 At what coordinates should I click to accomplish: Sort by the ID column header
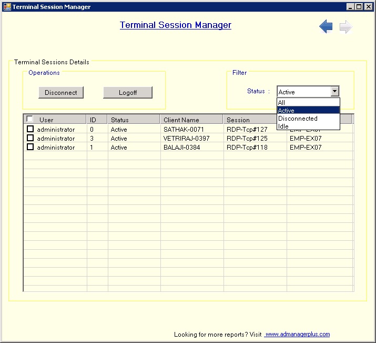(x=97, y=120)
